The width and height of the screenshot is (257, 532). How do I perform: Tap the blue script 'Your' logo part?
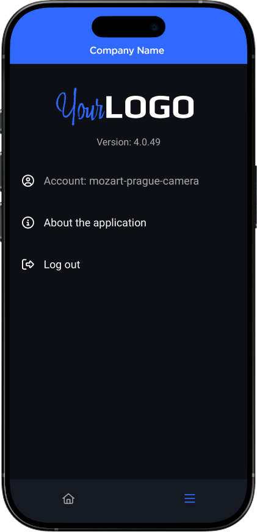coord(80,106)
